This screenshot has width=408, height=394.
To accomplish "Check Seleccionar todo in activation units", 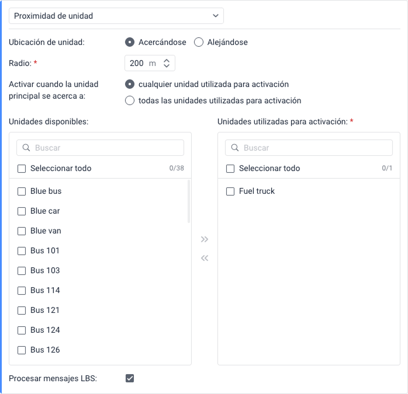I will pos(230,169).
